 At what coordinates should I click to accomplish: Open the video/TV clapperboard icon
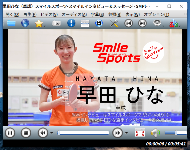pos(99,23)
